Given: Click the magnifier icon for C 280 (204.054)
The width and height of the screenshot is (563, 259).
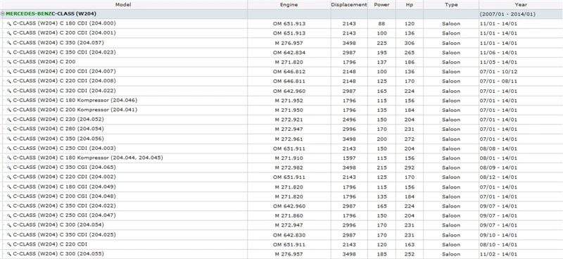Looking at the screenshot, I should point(9,129).
